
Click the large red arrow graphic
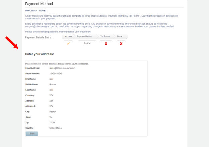[12, 42]
